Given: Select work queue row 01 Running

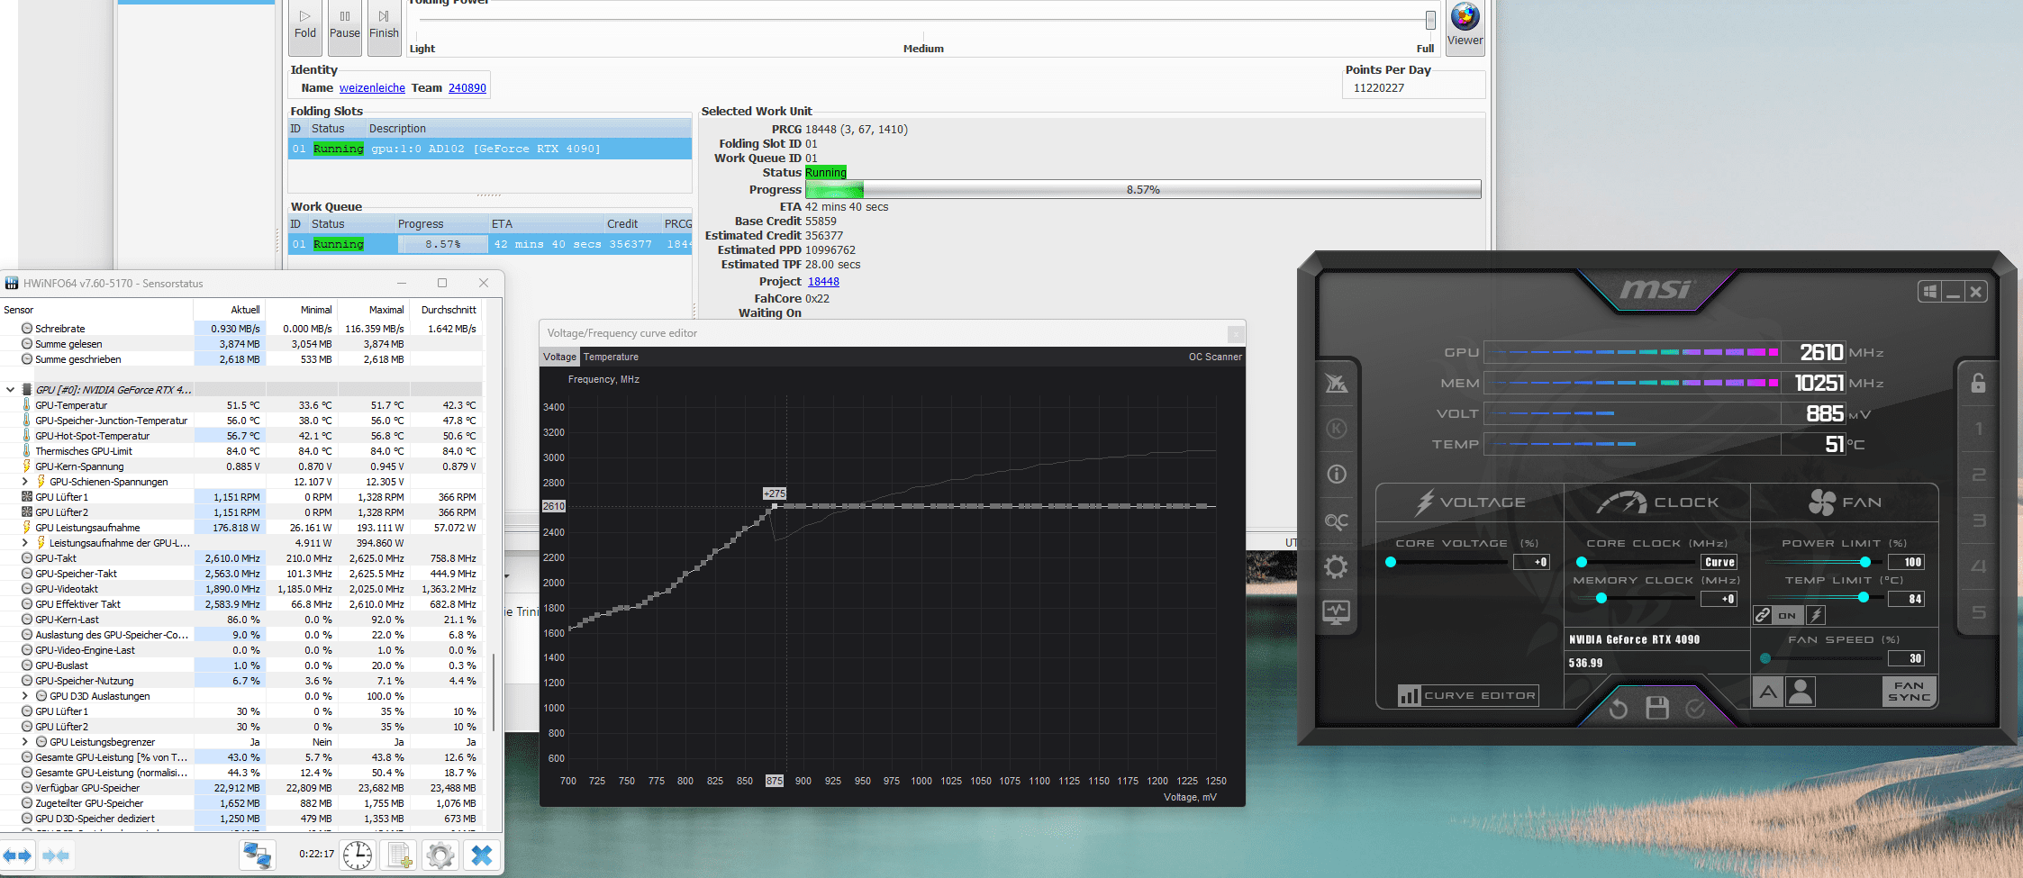Looking at the screenshot, I should click(490, 244).
